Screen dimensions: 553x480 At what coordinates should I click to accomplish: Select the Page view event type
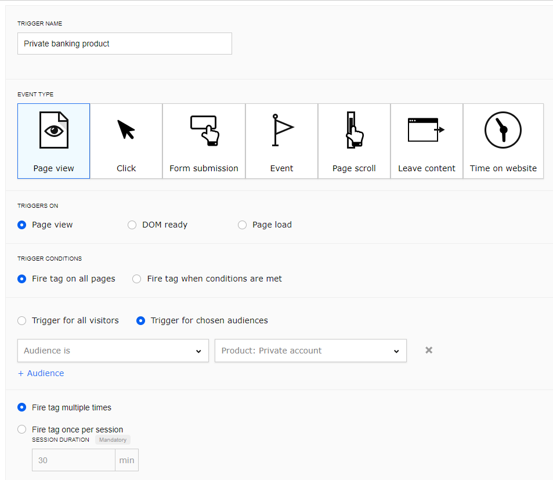[53, 141]
